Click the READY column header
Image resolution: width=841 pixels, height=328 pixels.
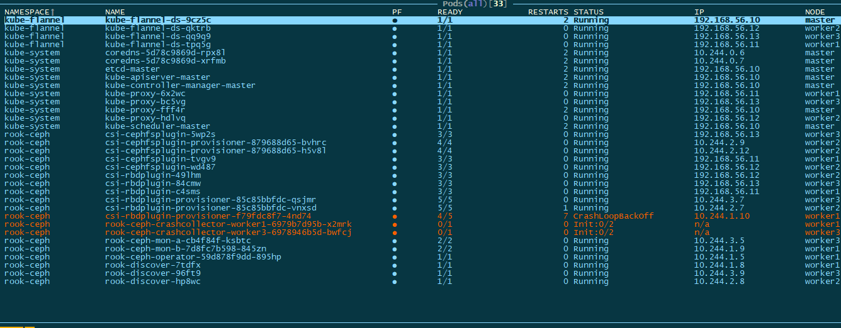pyautogui.click(x=450, y=12)
